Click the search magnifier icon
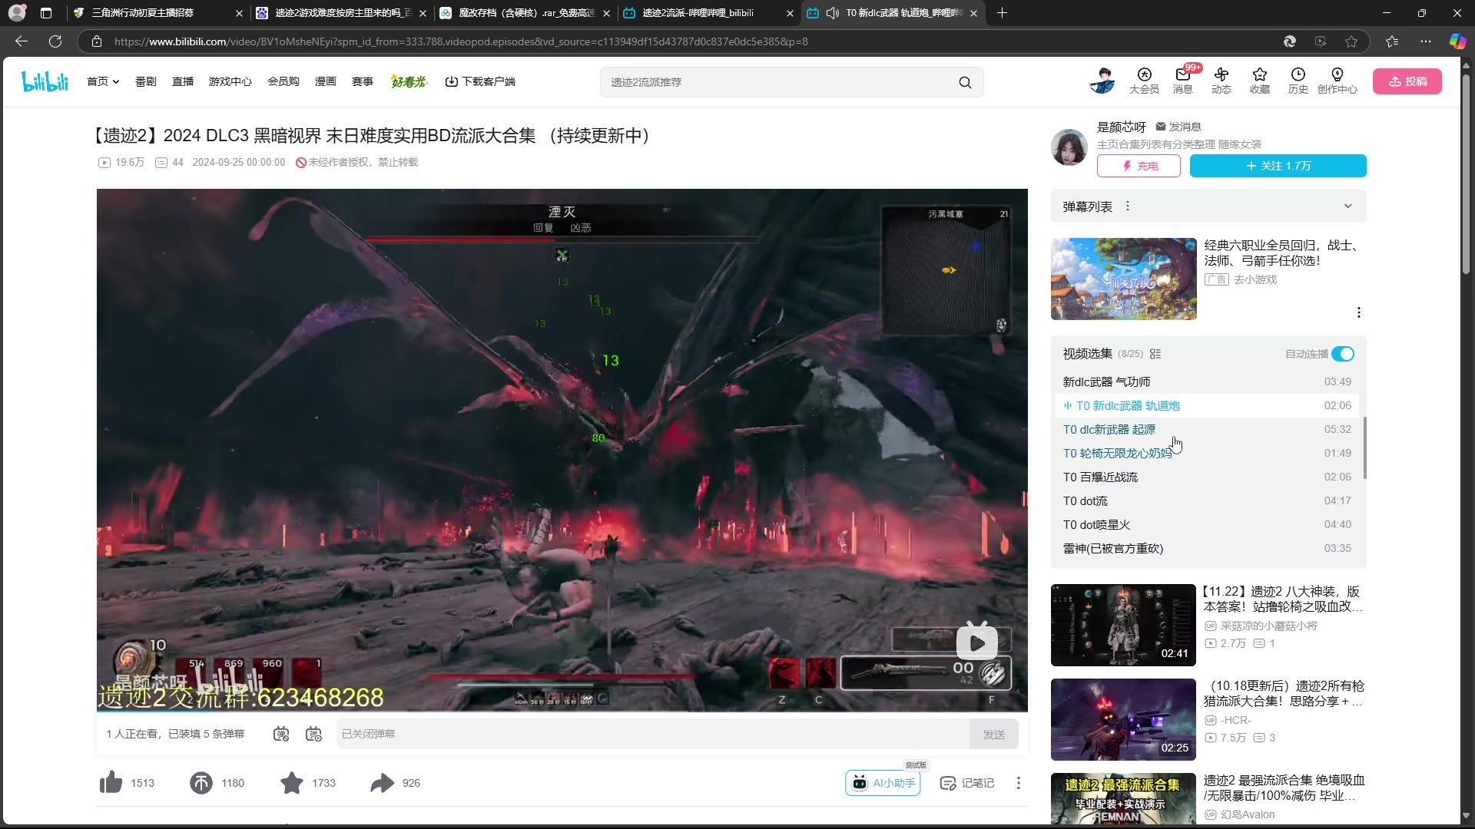The width and height of the screenshot is (1475, 829). pyautogui.click(x=965, y=82)
